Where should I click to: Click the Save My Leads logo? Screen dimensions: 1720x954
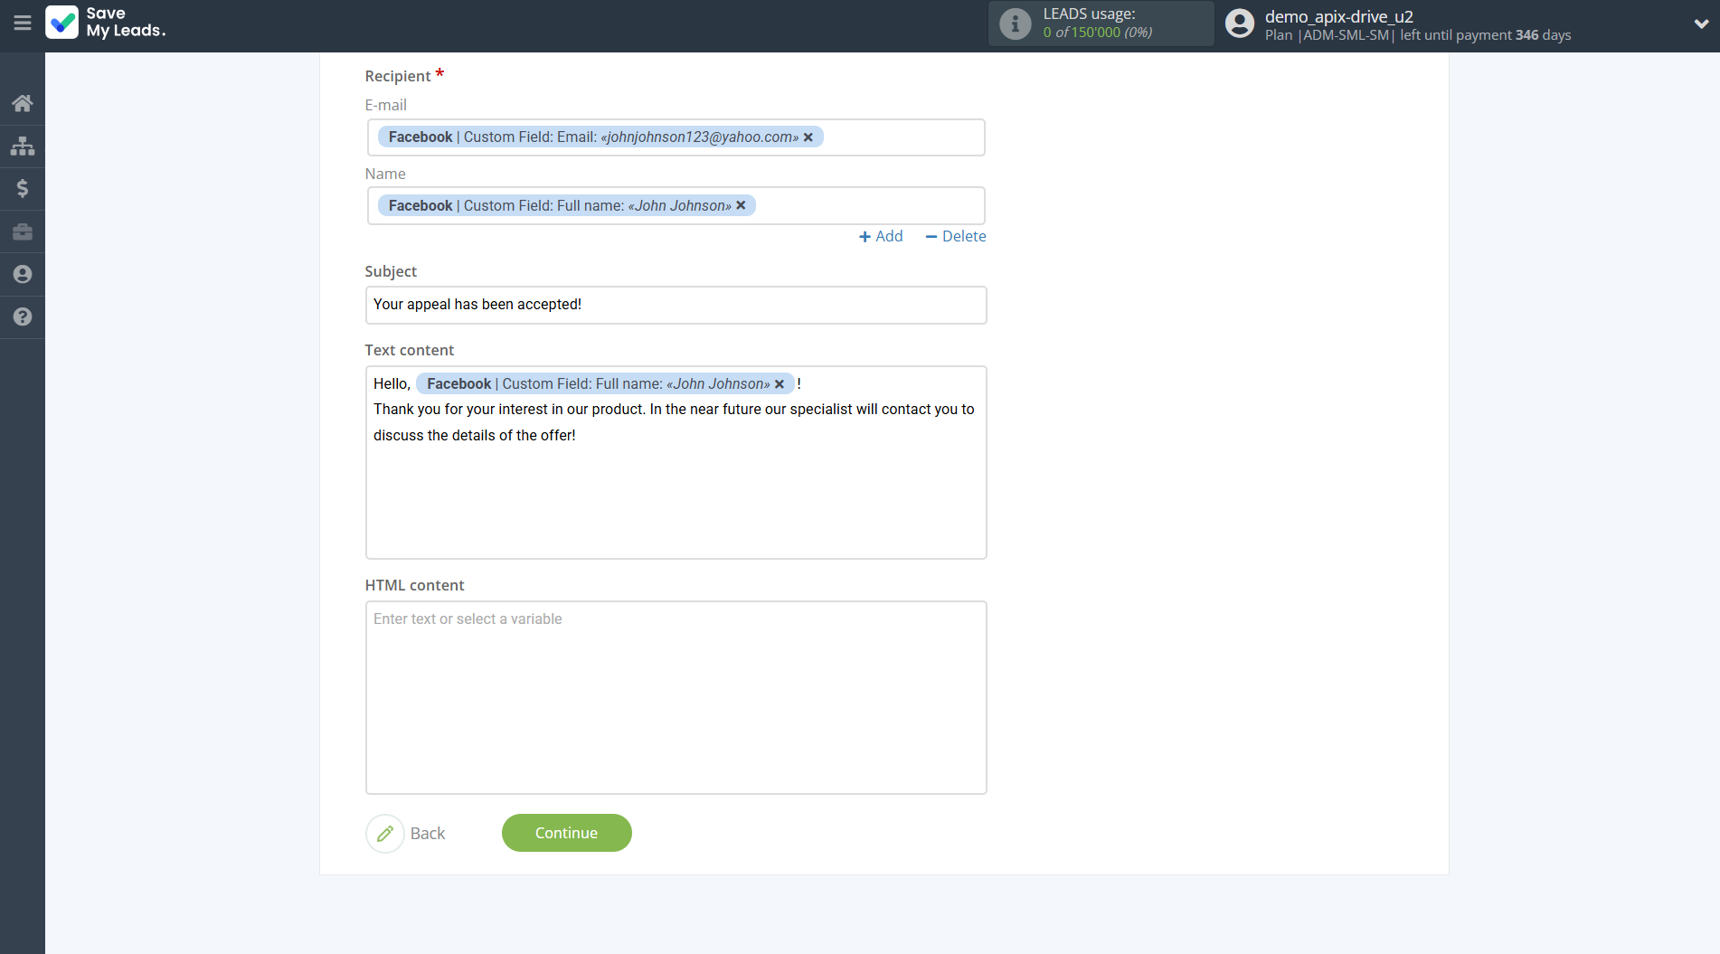click(x=107, y=23)
